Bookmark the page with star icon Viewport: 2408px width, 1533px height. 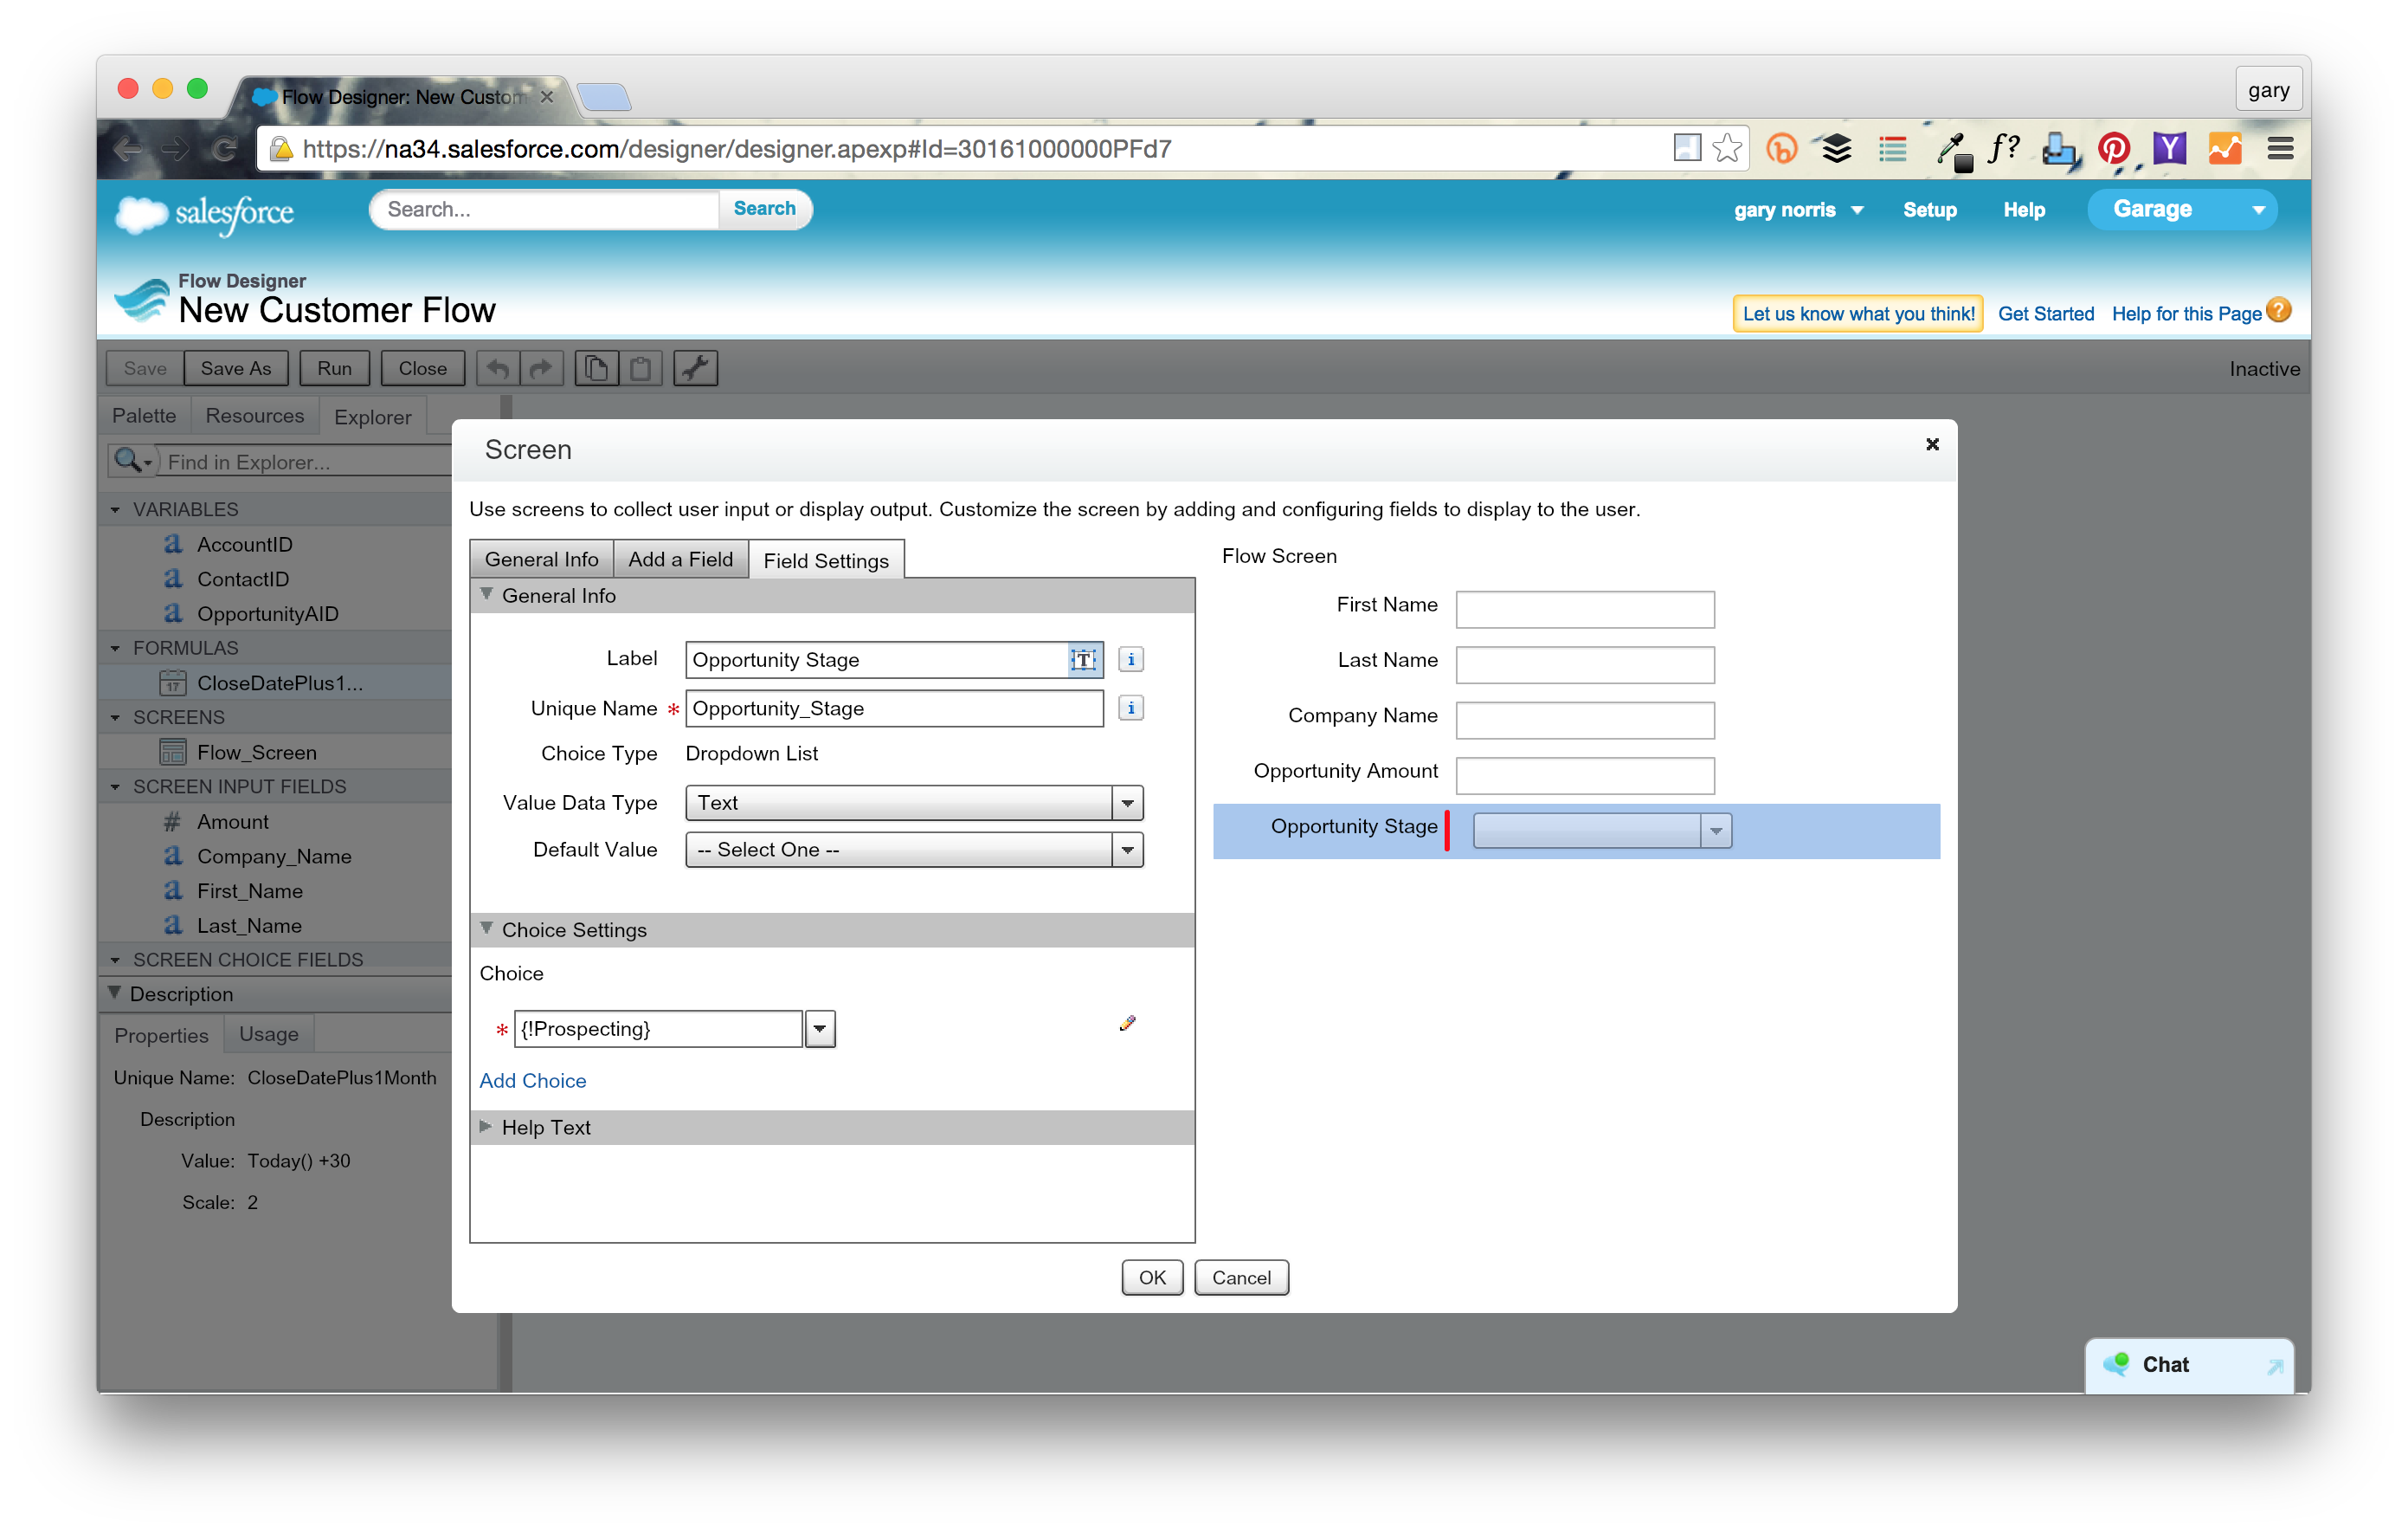(1727, 149)
